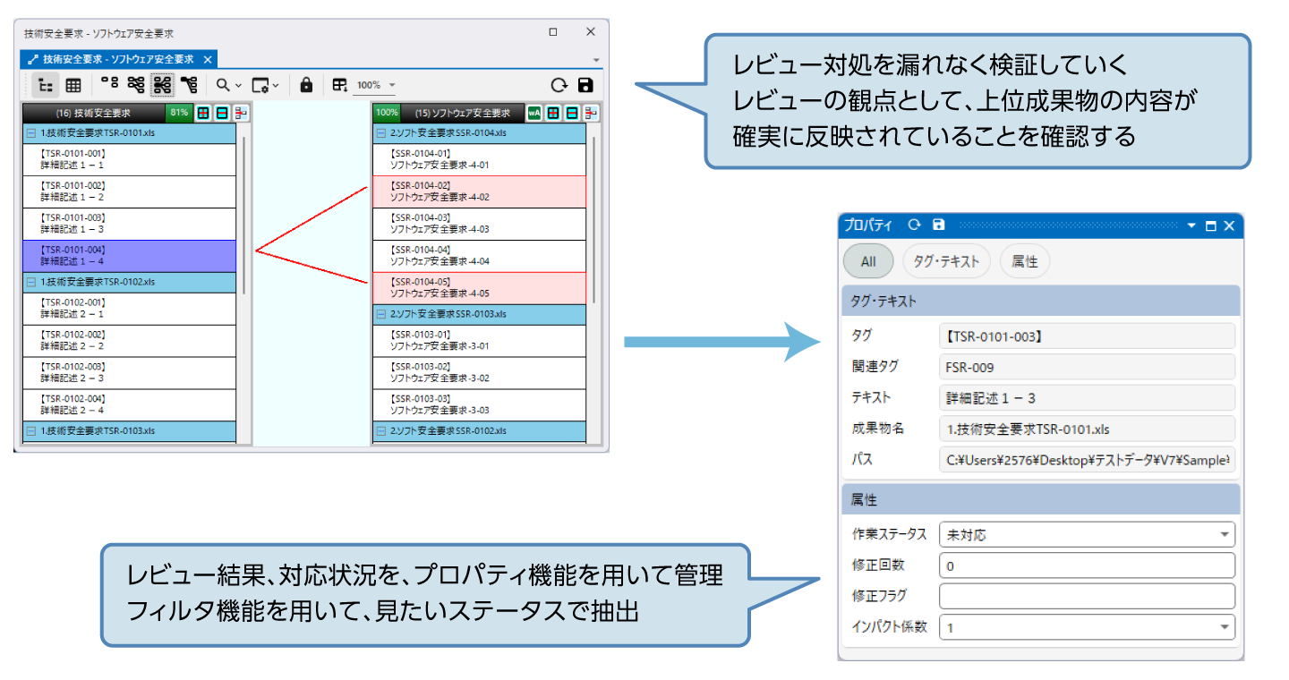Viewport: 1289px width, 680px height.
Task: Select the 技術安全要求 - ソフトウェア安全要求 tab
Action: pyautogui.click(x=116, y=59)
